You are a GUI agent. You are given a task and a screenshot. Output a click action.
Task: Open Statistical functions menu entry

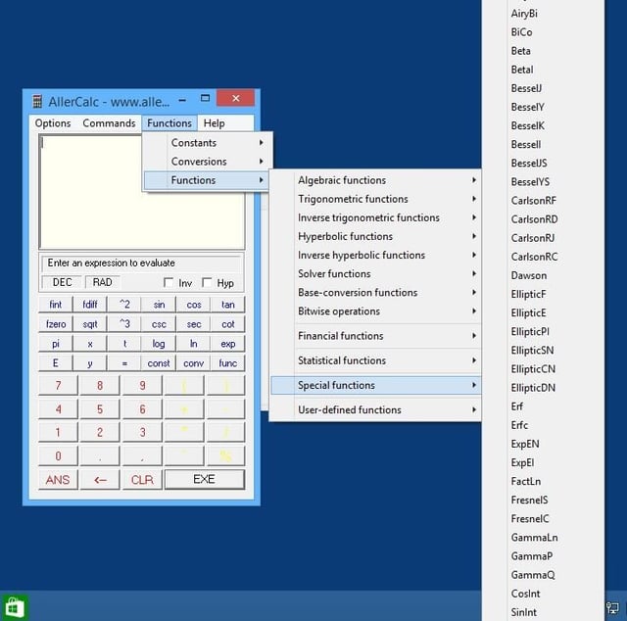[x=375, y=360]
